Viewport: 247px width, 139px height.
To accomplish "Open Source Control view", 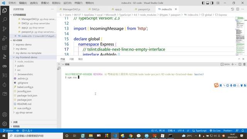I will [x=5, y=29].
